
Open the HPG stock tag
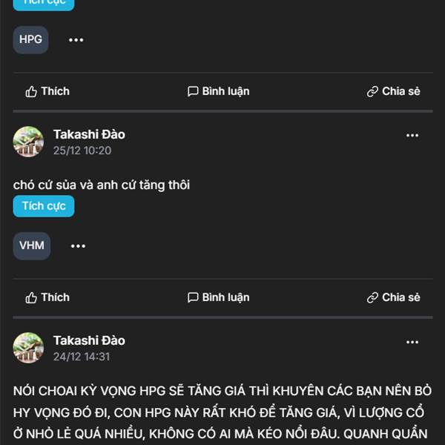pyautogui.click(x=30, y=40)
